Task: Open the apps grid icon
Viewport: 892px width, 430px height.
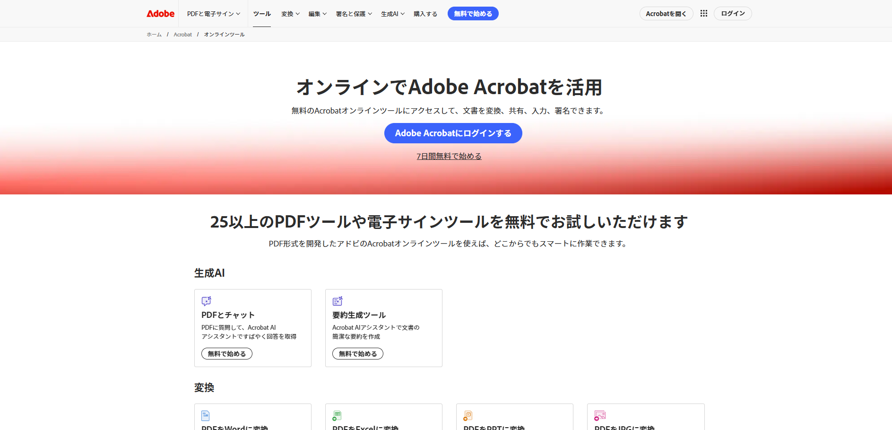Action: pos(703,14)
